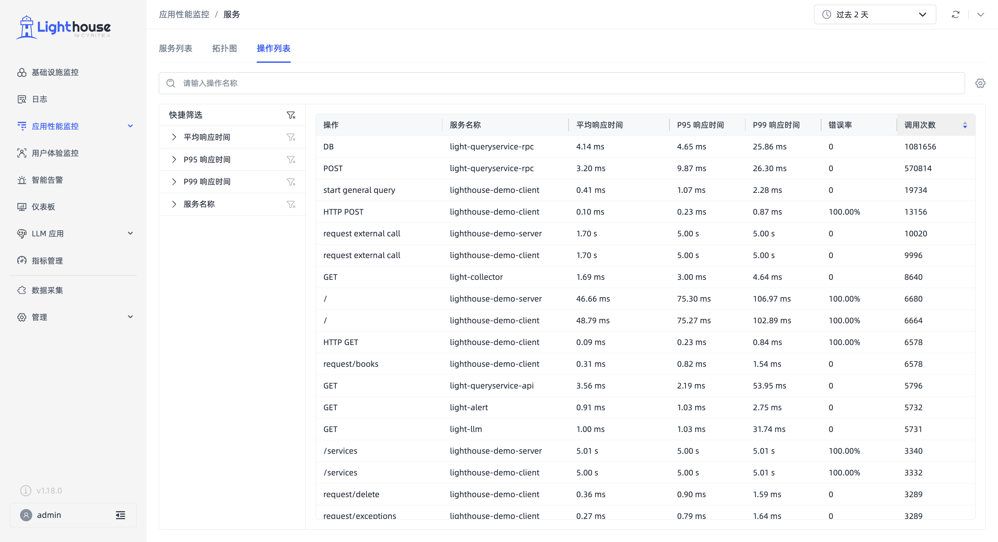Screen dimensions: 998x542
Task: Focus the 请输入操作名称 search field
Action: pos(562,83)
